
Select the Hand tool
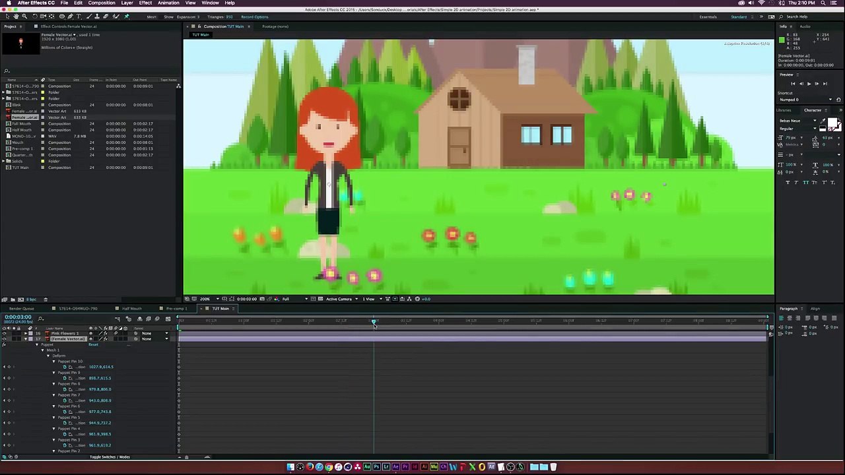(16, 16)
